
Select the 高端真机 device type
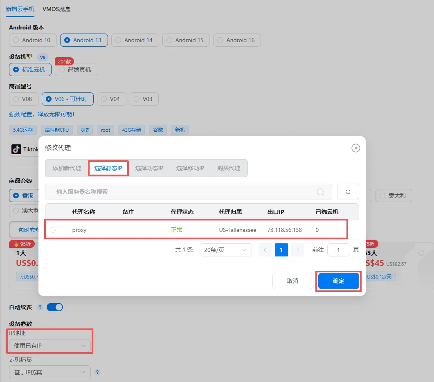[x=76, y=70]
